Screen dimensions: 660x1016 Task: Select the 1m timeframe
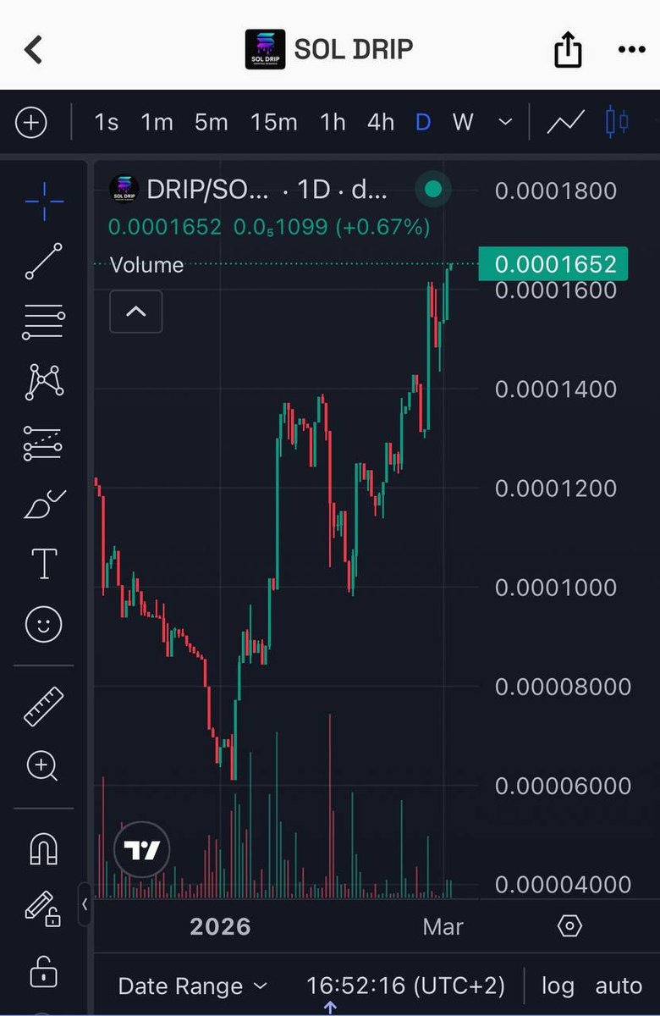157,123
